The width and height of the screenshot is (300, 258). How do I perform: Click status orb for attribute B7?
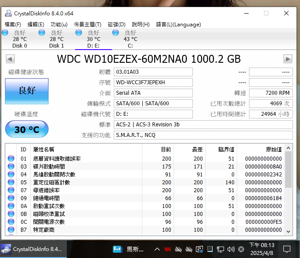11,230
